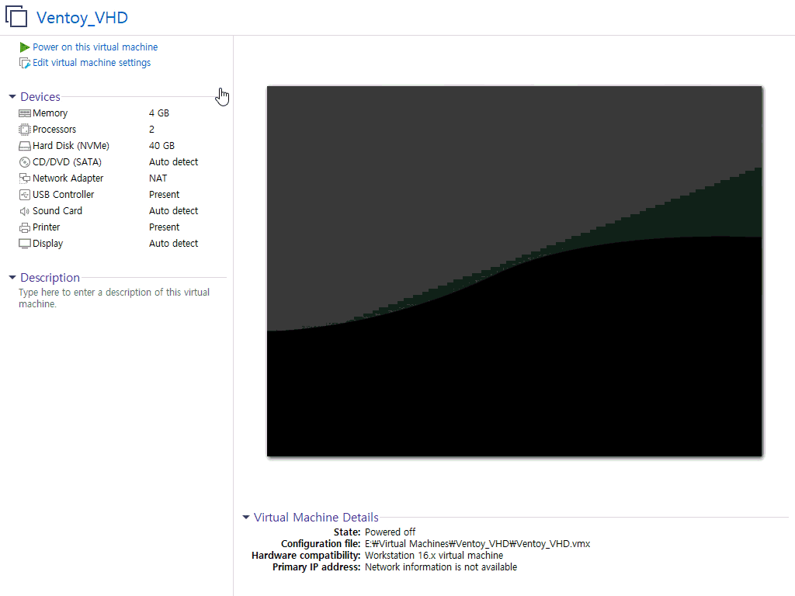795x596 pixels.
Task: Click the Printer Present value
Action: click(x=164, y=227)
